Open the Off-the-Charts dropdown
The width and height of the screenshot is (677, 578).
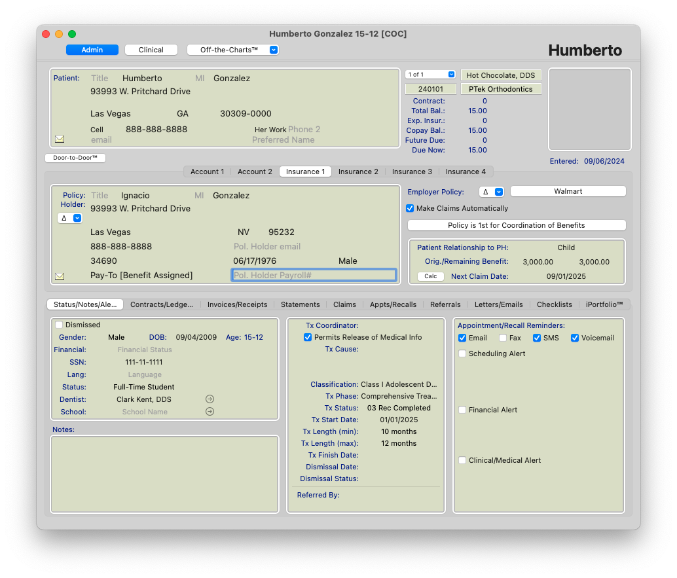click(x=232, y=50)
